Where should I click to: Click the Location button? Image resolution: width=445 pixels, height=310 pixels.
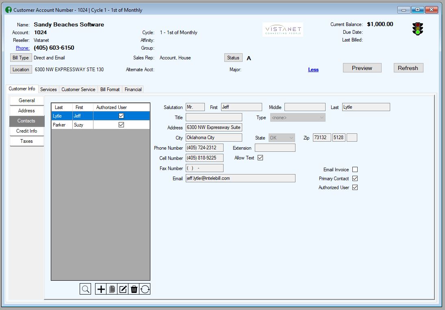click(21, 69)
